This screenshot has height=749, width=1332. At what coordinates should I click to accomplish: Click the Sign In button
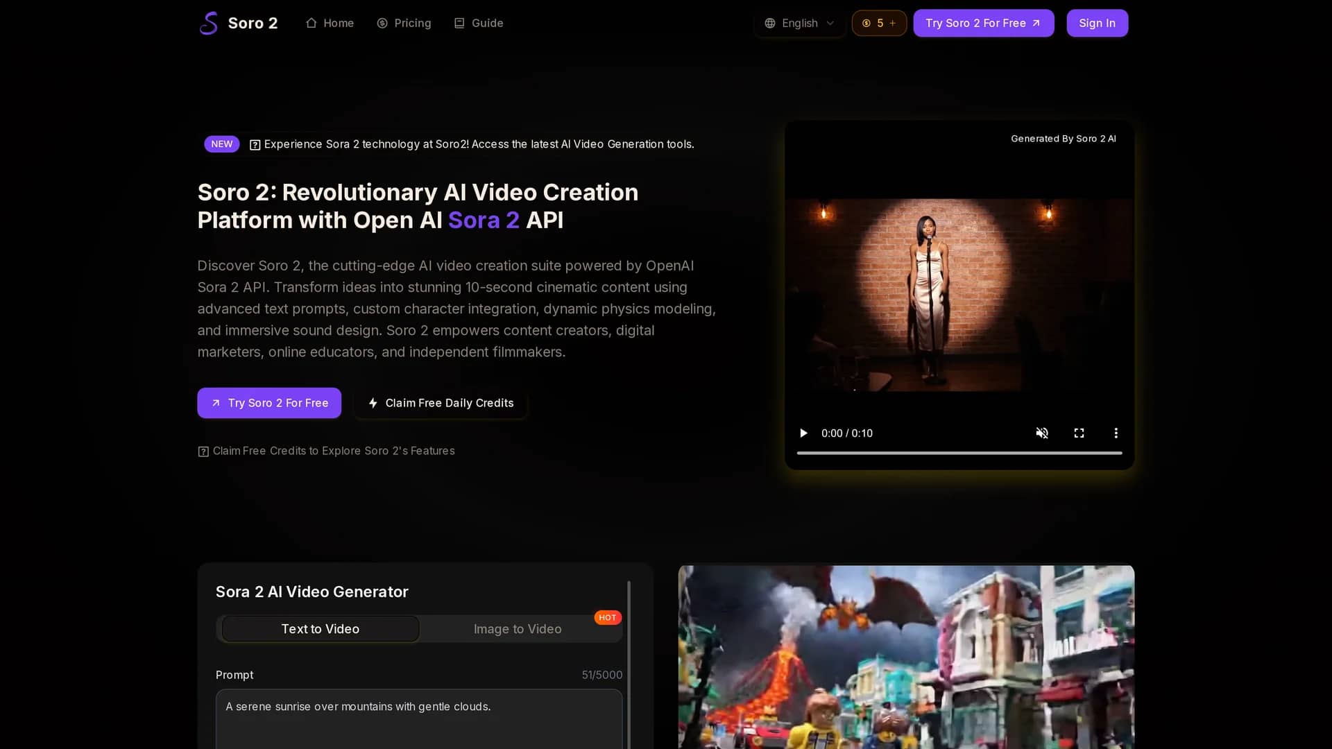pyautogui.click(x=1097, y=23)
